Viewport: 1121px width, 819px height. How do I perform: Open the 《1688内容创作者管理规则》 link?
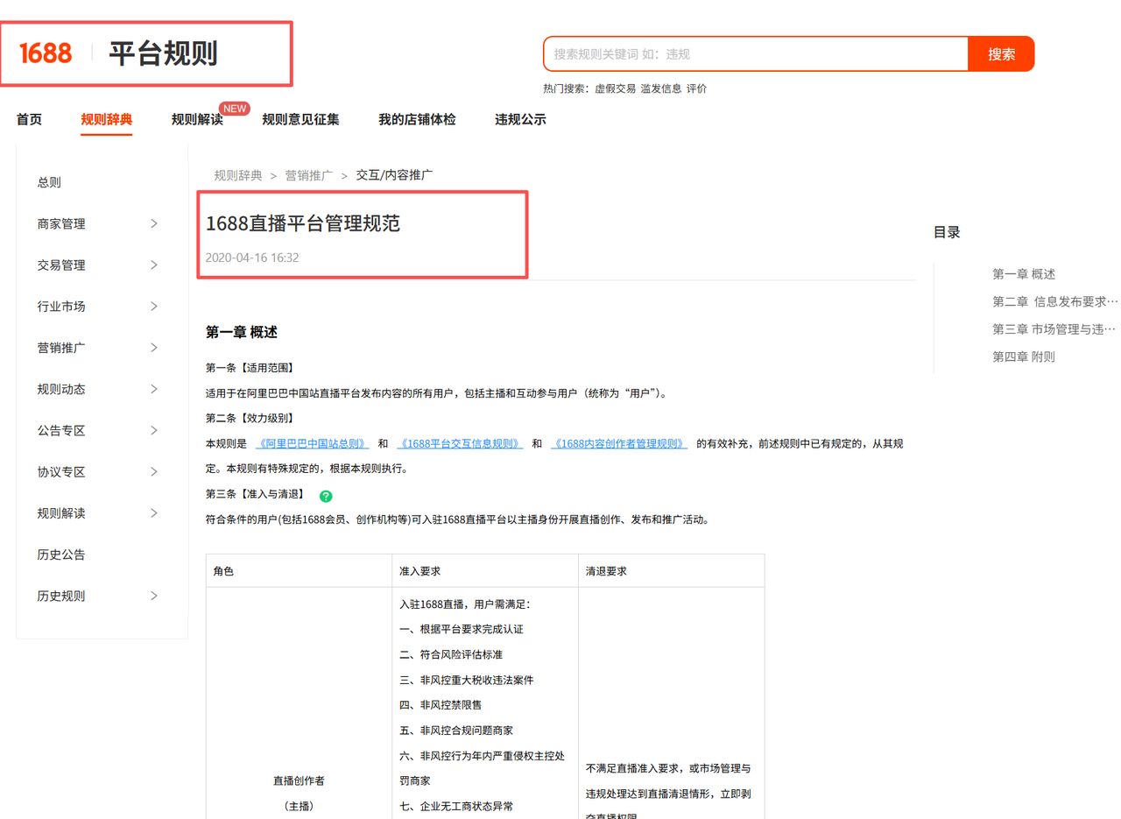[x=619, y=444]
